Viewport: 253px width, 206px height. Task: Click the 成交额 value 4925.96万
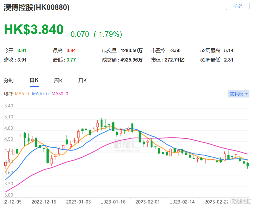tap(132, 60)
